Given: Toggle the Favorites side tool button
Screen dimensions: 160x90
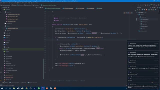Looking at the screenshot, I should coord(1,78).
